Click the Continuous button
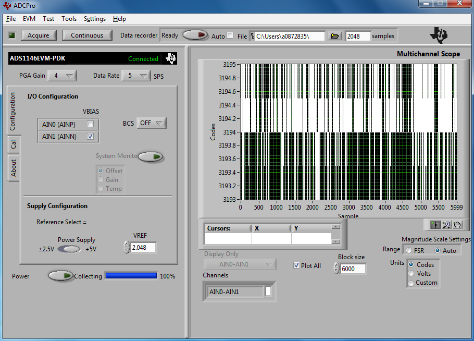The image size is (474, 341). coord(87,35)
